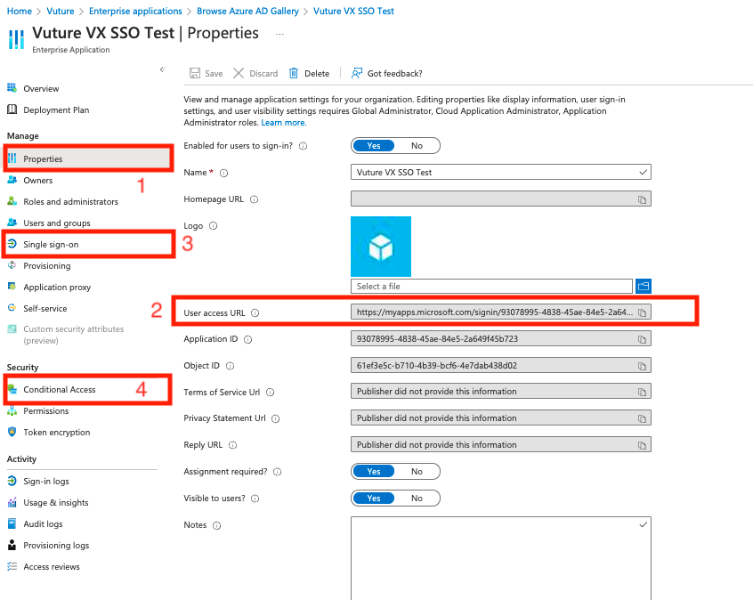Collapse the sidebar with double chevron
The image size is (753, 600).
point(163,69)
